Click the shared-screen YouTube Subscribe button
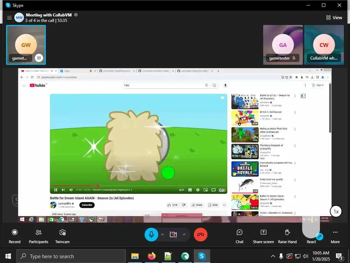 tap(87, 205)
